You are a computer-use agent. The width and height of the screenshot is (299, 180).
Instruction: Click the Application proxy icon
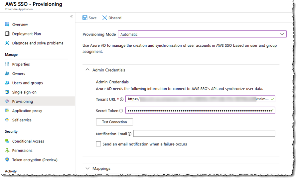(x=7, y=111)
